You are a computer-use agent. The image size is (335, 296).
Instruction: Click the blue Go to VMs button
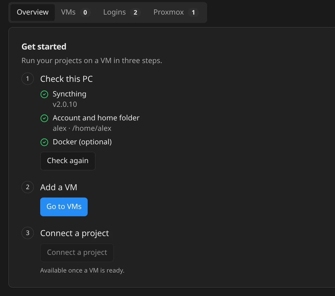click(x=64, y=207)
